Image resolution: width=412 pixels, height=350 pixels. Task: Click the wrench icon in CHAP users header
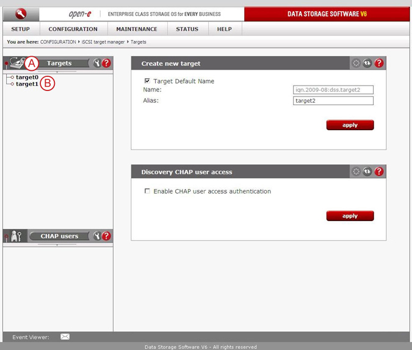[97, 236]
